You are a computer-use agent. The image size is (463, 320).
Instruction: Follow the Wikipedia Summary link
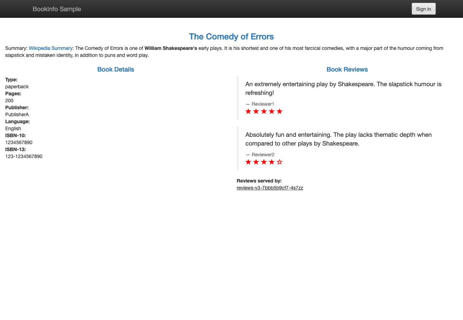point(51,48)
